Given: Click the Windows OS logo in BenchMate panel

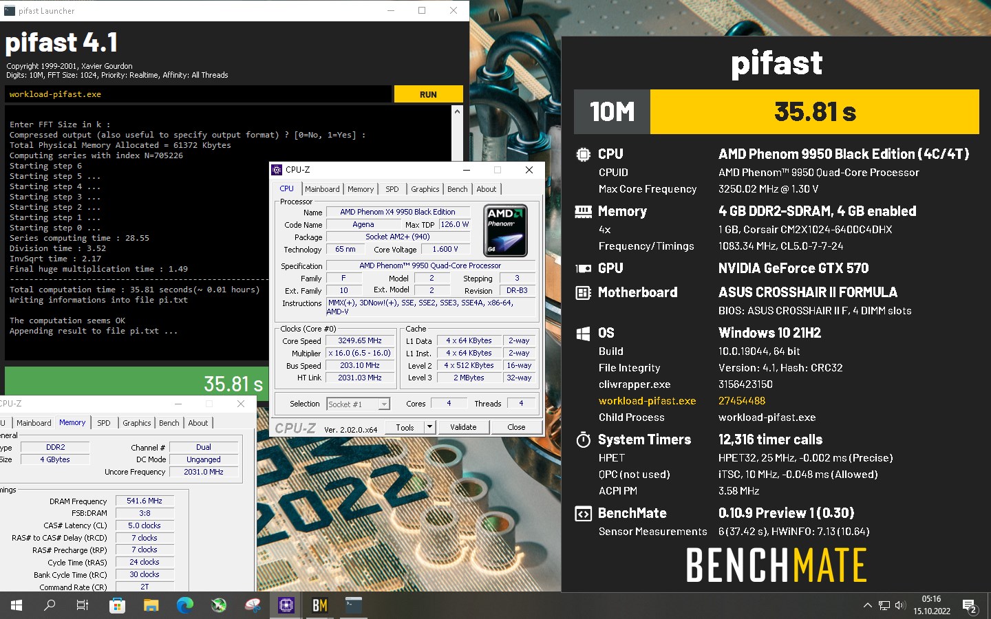Looking at the screenshot, I should pos(583,334).
